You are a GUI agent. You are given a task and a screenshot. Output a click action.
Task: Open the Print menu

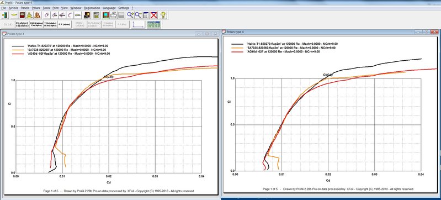pos(55,8)
